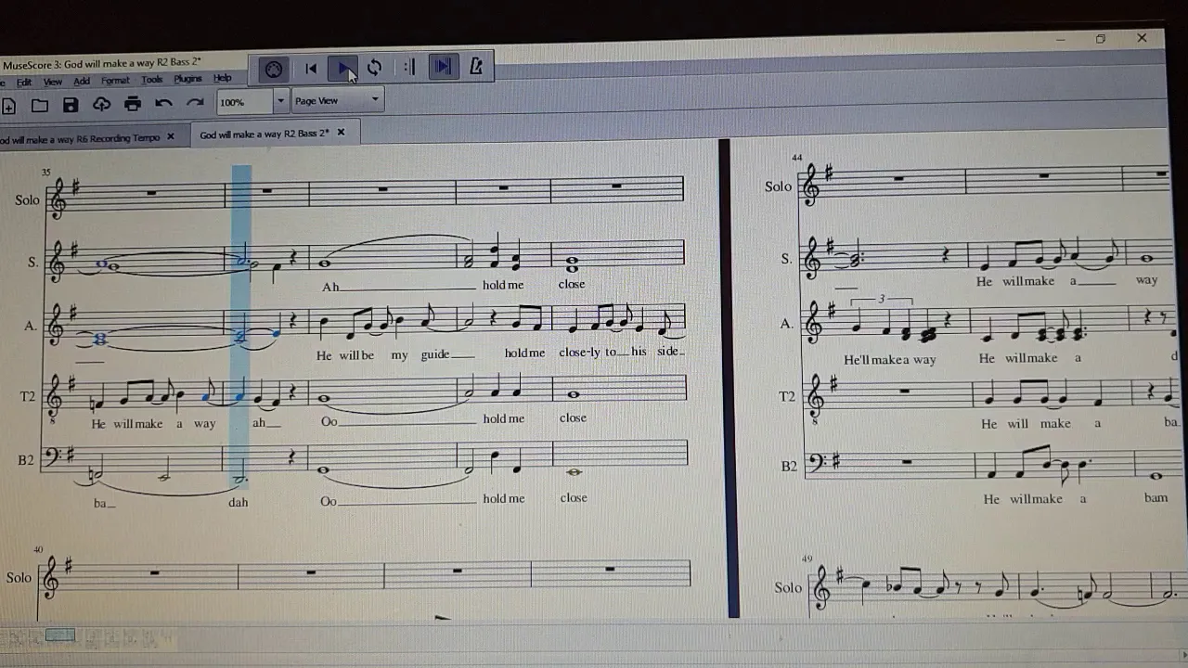Upload the score to the cloud
Screen dimensions: 1188x668
pyautogui.click(x=101, y=104)
